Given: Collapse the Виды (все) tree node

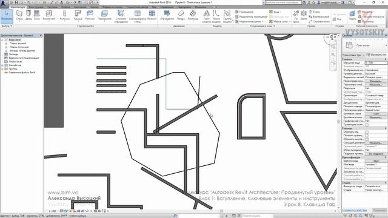Looking at the screenshot, I should tap(2, 40).
